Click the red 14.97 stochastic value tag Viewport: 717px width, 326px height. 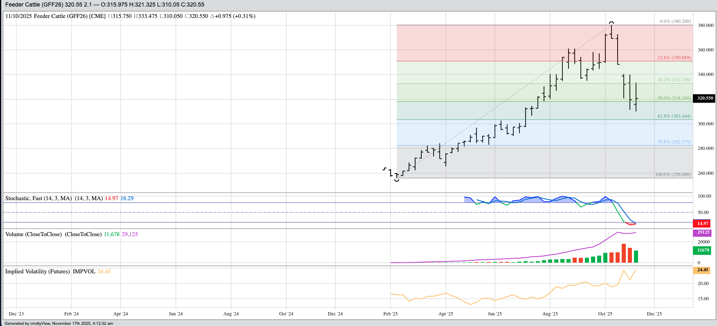coord(702,223)
